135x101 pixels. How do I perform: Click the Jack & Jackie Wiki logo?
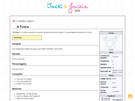(x=67, y=8)
